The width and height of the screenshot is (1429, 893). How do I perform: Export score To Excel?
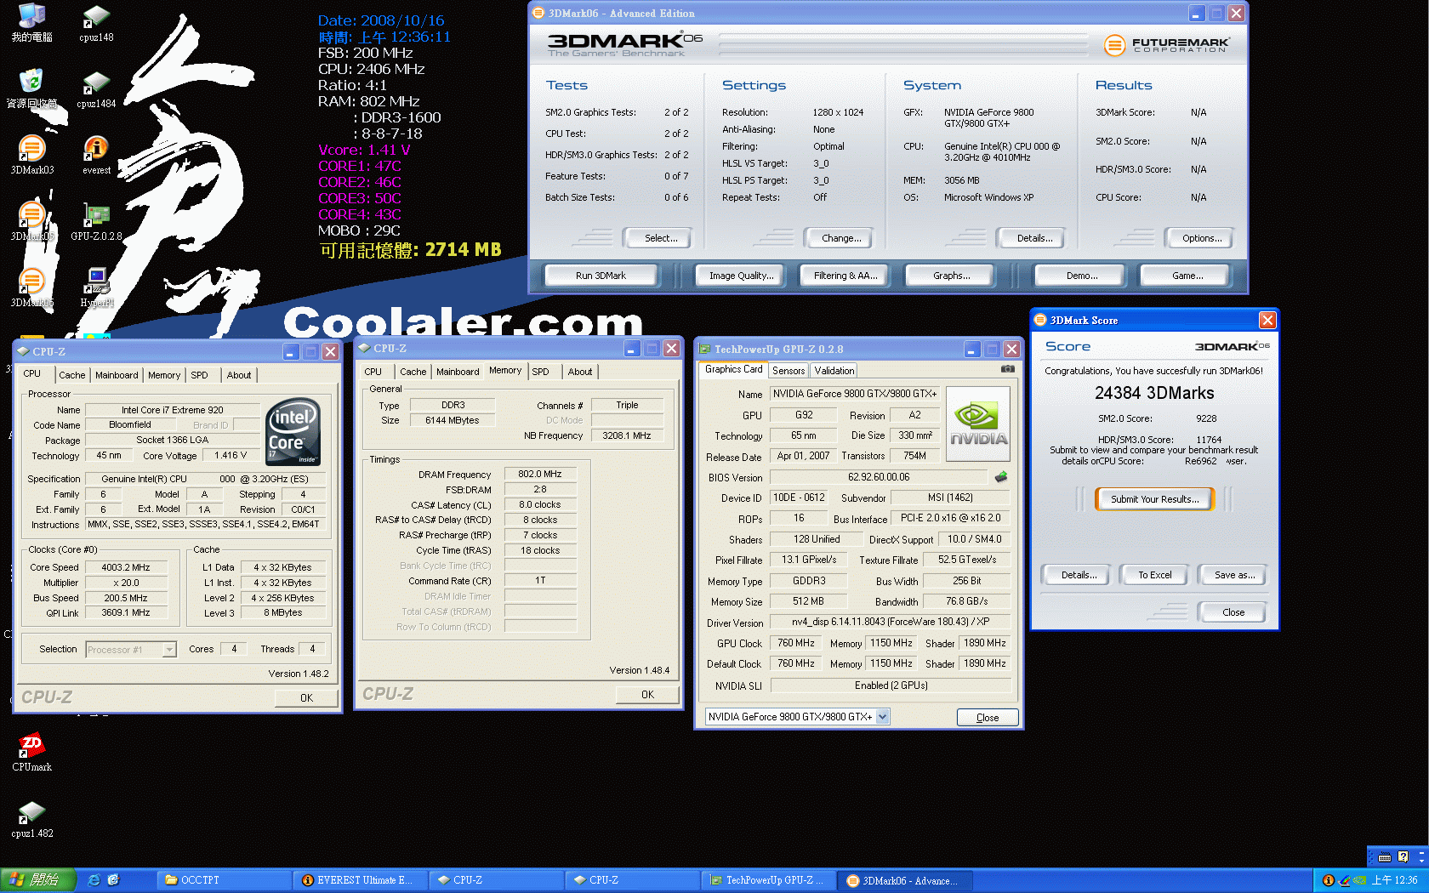click(x=1154, y=575)
